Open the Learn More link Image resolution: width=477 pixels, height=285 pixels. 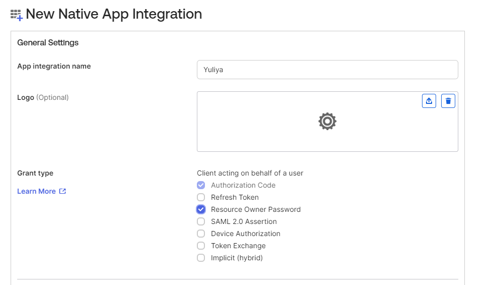point(36,191)
